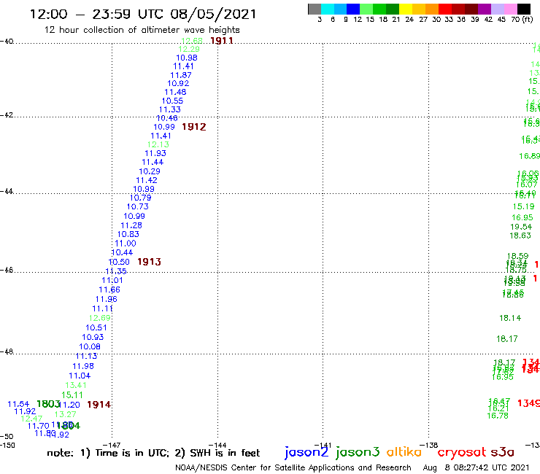The height and width of the screenshot is (474, 540).
Task: Click the jason2 satellite legend label
Action: click(x=306, y=452)
